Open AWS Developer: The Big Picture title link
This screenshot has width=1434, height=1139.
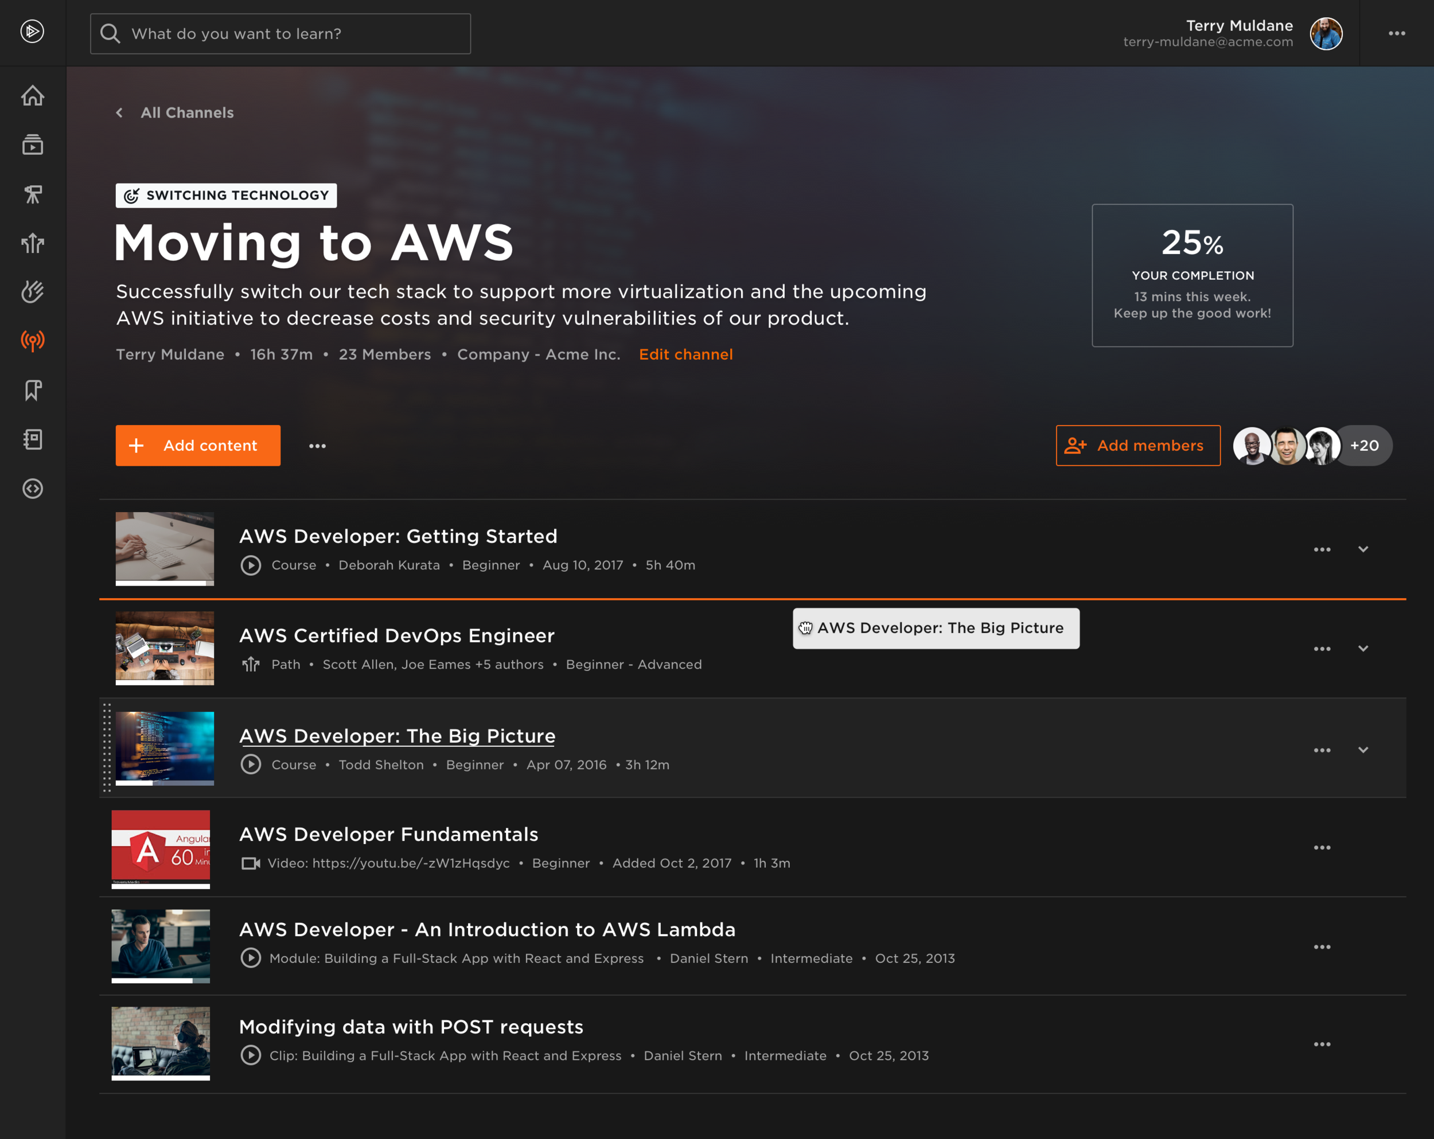(x=397, y=736)
